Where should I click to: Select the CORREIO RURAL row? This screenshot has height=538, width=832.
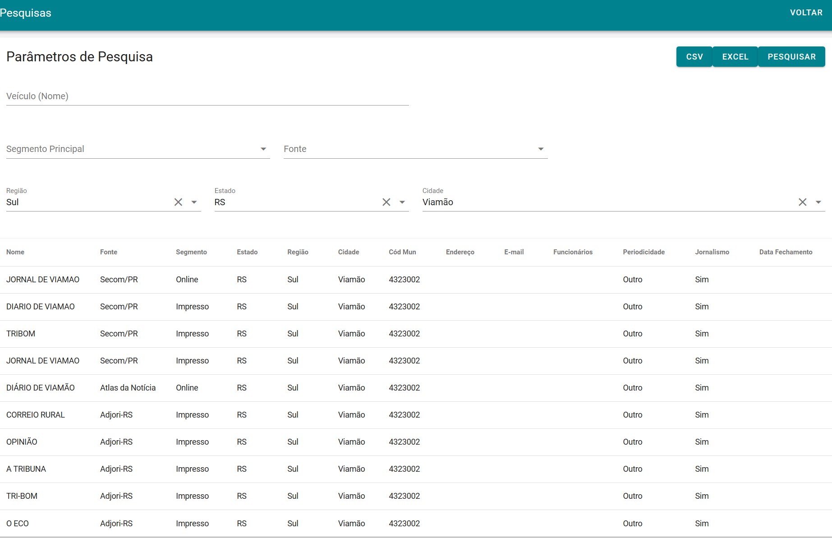36,415
